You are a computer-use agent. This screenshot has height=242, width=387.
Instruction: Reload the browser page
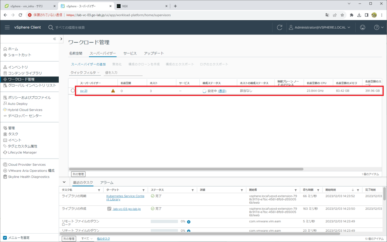[x=20, y=15]
